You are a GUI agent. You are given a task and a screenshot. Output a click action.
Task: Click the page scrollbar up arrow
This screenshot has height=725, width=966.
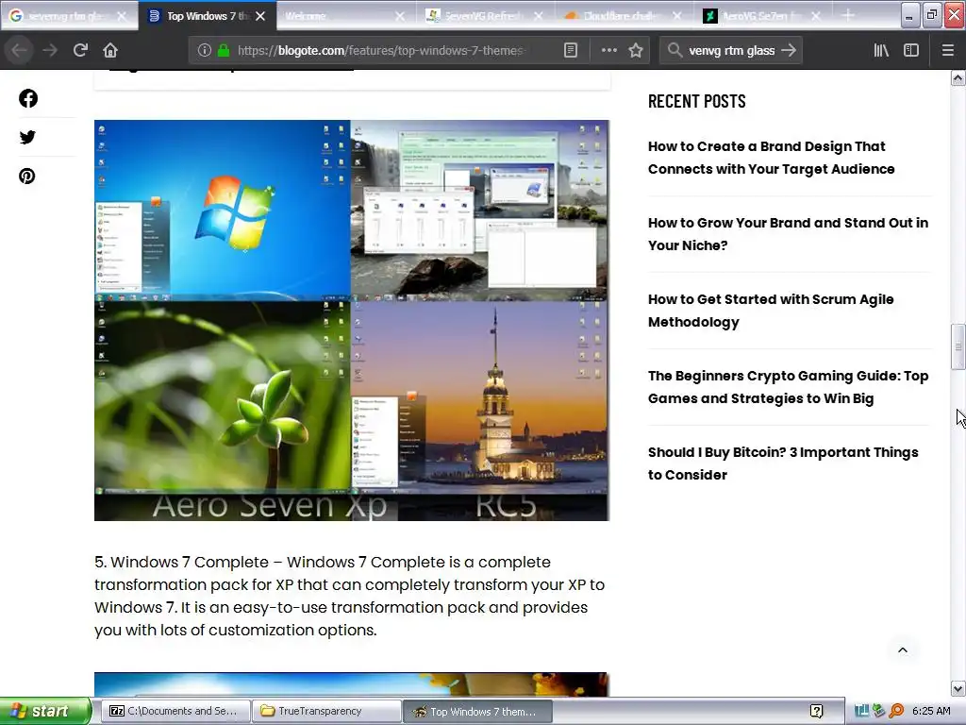click(958, 77)
